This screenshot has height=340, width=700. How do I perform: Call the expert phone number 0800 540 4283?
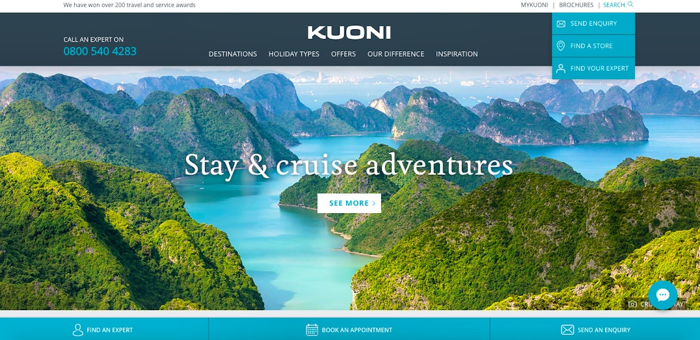[x=100, y=51]
